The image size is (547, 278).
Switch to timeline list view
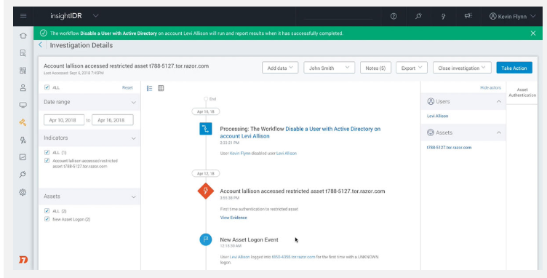150,88
